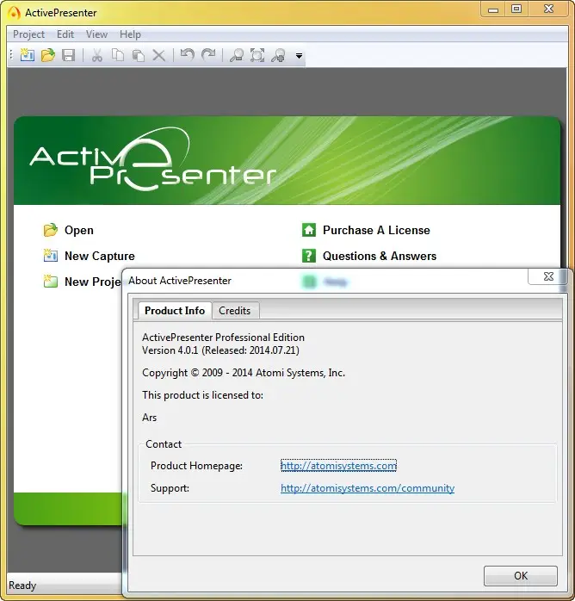Click Open on the start page
This screenshot has width=575, height=601.
(79, 231)
